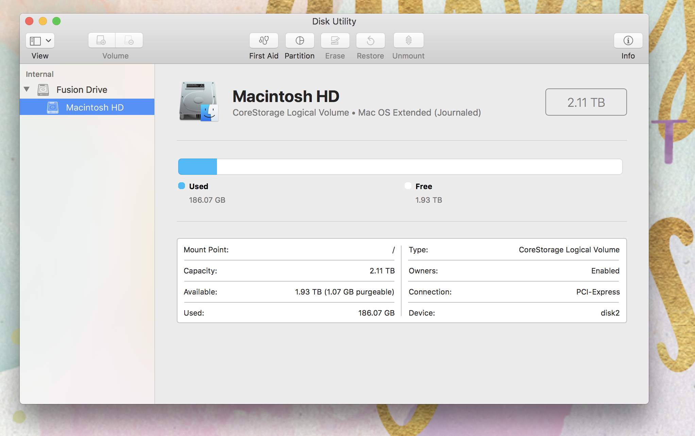Click the sidebar view icon
This screenshot has width=695, height=436.
pos(35,41)
